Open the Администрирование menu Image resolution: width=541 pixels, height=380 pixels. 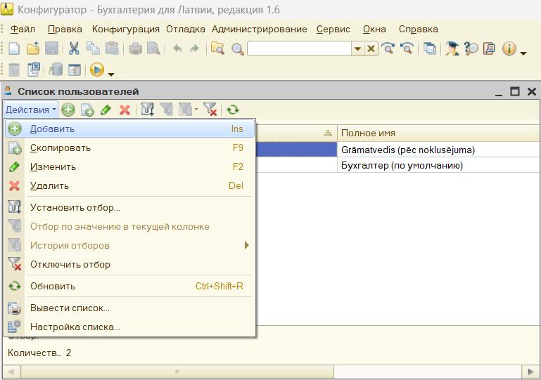pyautogui.click(x=259, y=29)
